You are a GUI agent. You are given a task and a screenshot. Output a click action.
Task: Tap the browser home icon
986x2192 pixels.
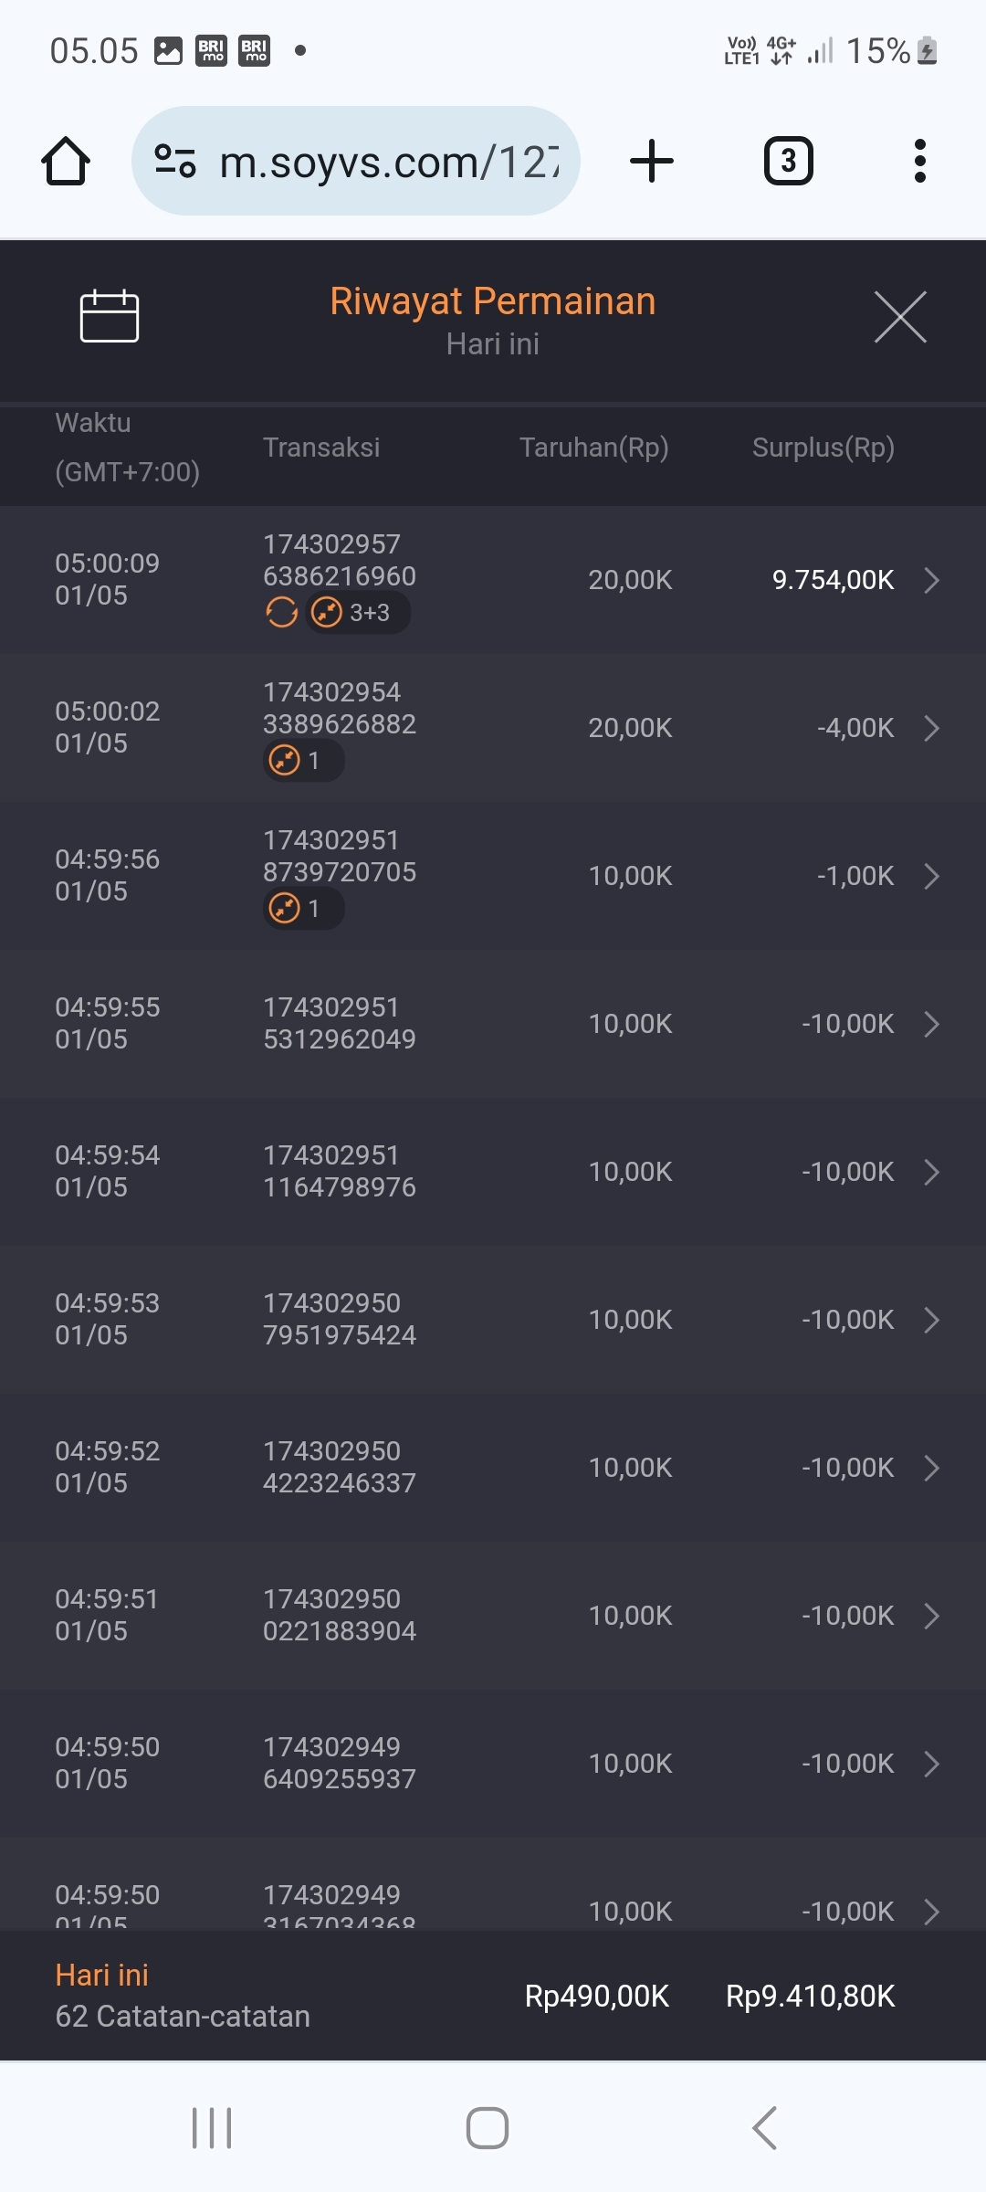coord(66,162)
